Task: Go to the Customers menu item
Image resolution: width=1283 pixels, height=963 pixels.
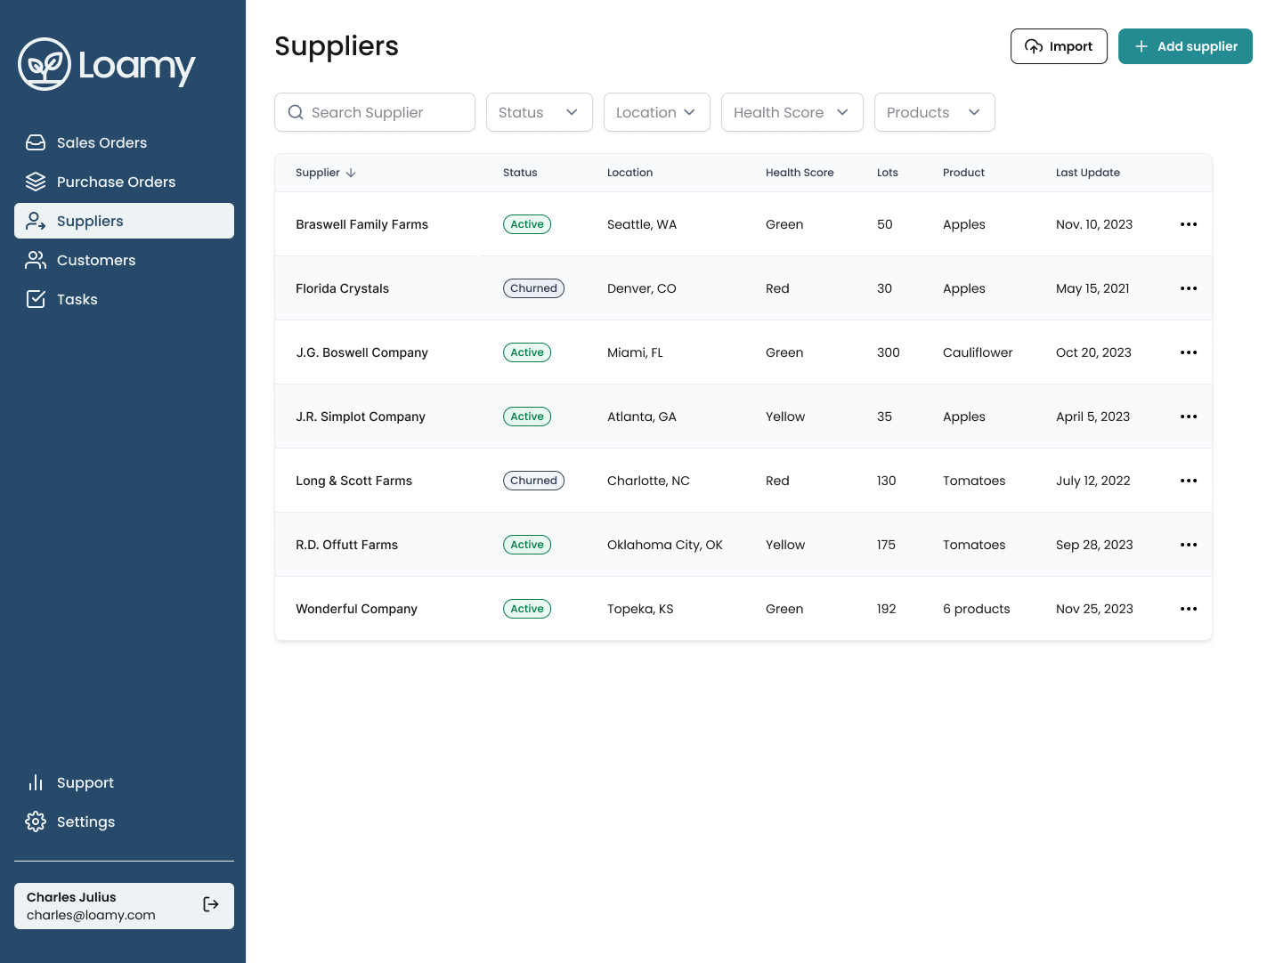Action: point(124,260)
